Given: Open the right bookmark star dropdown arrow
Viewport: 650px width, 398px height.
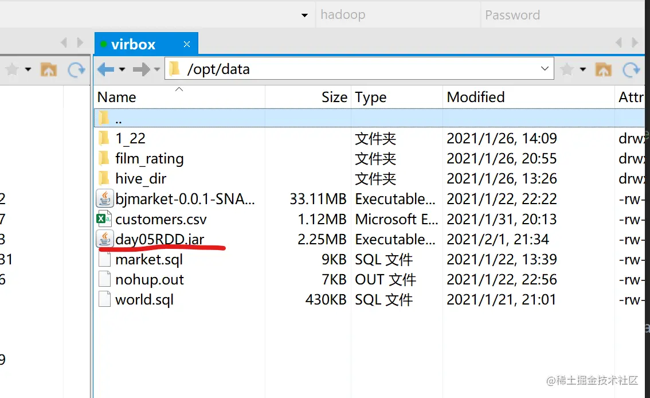Looking at the screenshot, I should (x=583, y=69).
